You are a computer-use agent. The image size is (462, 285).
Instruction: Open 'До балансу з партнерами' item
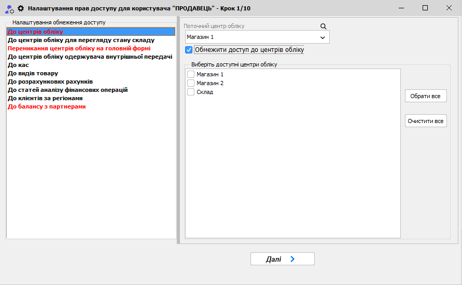tap(47, 106)
